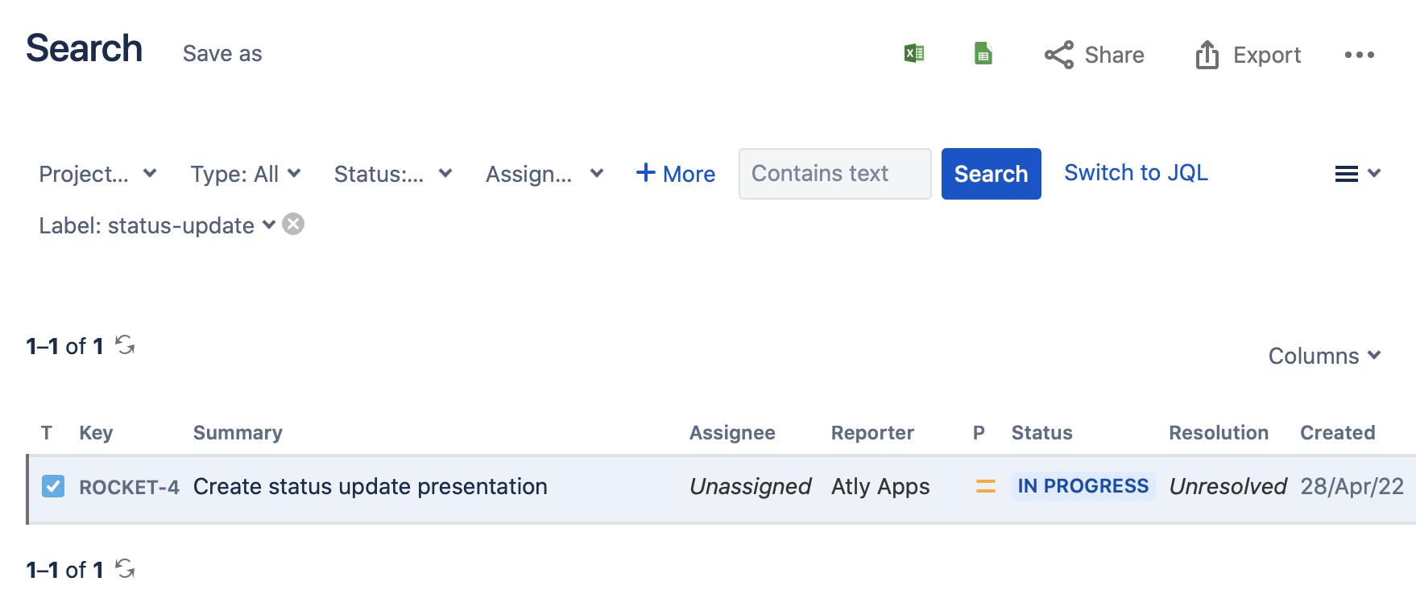Refresh results using top refresh icon

pos(125,345)
